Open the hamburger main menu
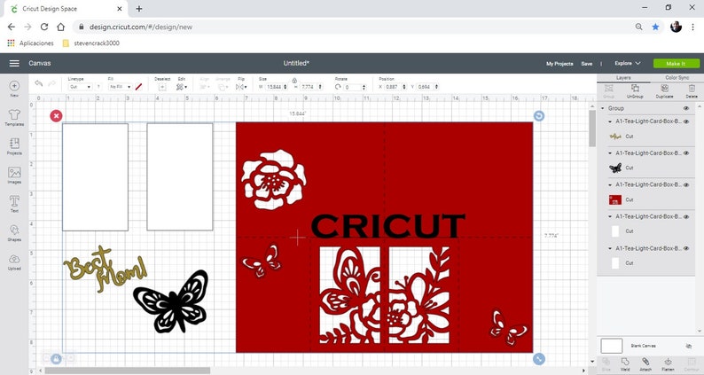 click(14, 63)
